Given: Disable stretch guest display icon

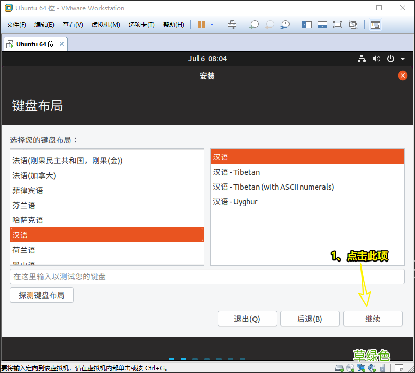Looking at the screenshot, I should [x=353, y=25].
